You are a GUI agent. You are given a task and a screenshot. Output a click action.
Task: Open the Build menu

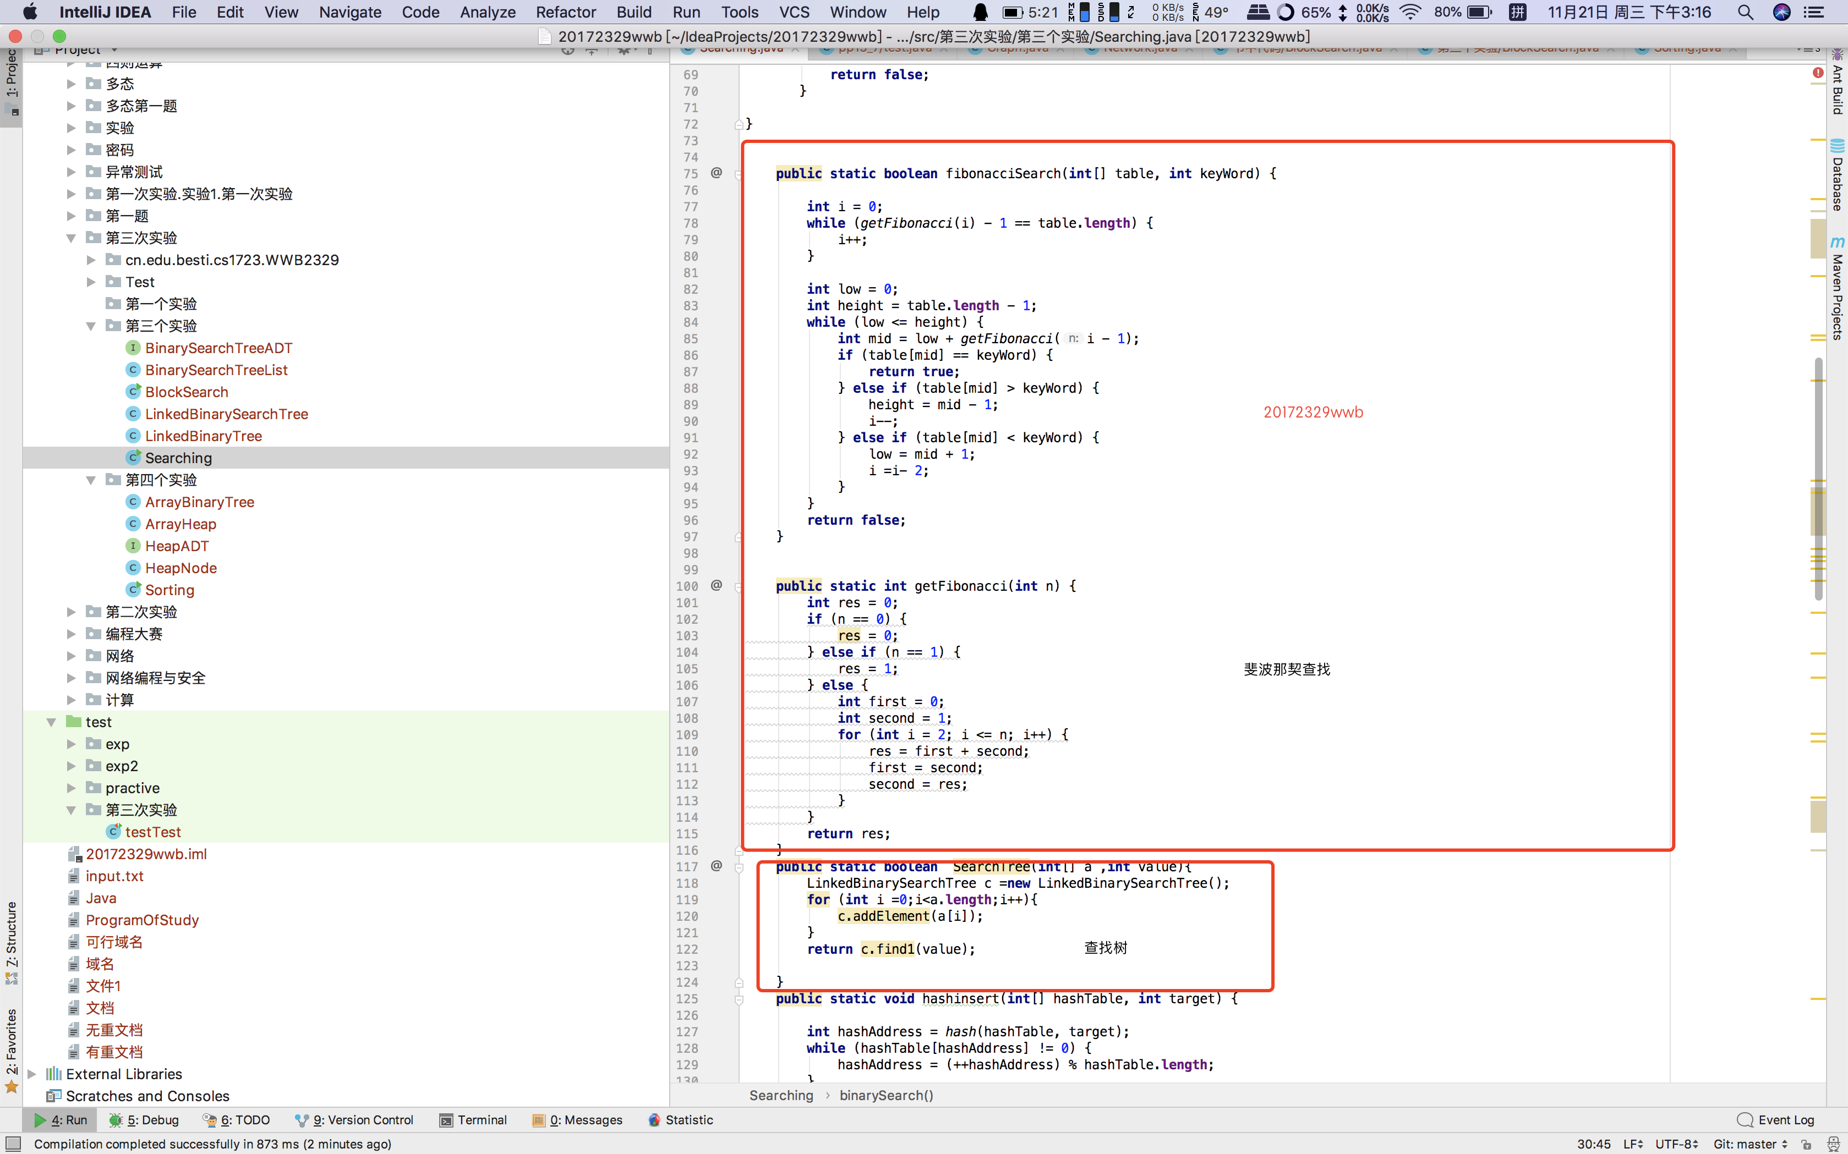coord(634,12)
